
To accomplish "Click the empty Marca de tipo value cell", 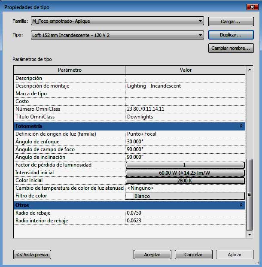I will [x=185, y=94].
